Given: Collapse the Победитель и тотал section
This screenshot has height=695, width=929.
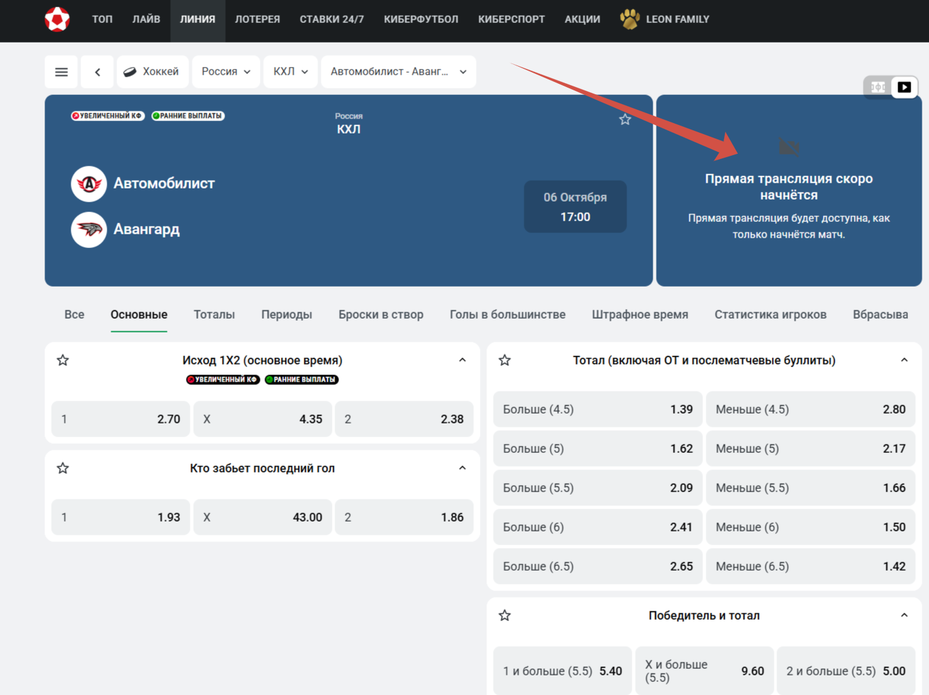Looking at the screenshot, I should [x=904, y=615].
